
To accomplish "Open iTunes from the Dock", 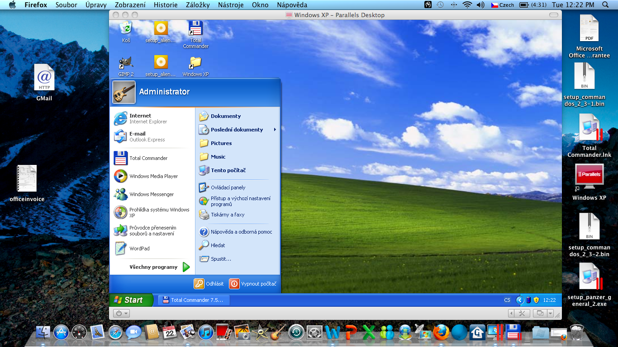I will 206,333.
